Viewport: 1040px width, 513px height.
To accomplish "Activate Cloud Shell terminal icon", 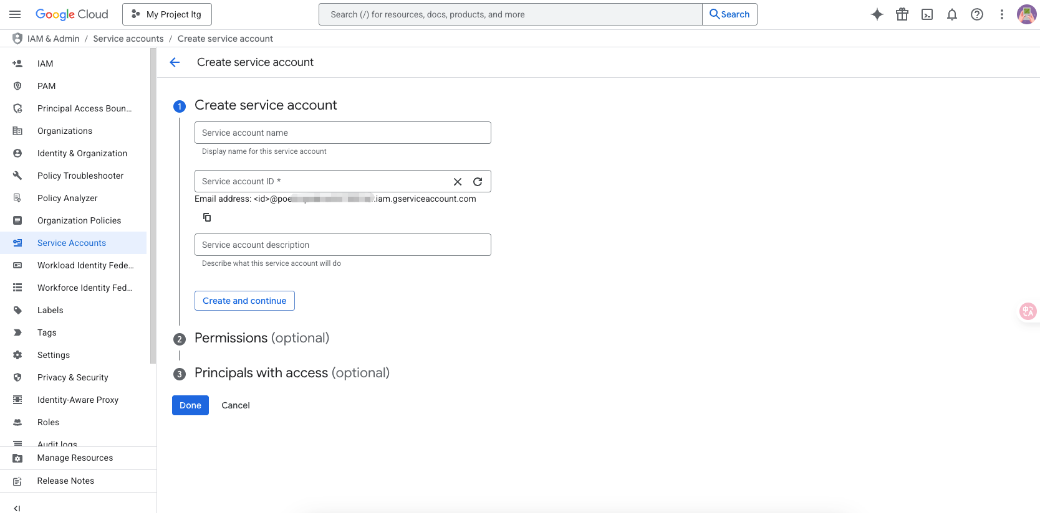I will (x=927, y=14).
